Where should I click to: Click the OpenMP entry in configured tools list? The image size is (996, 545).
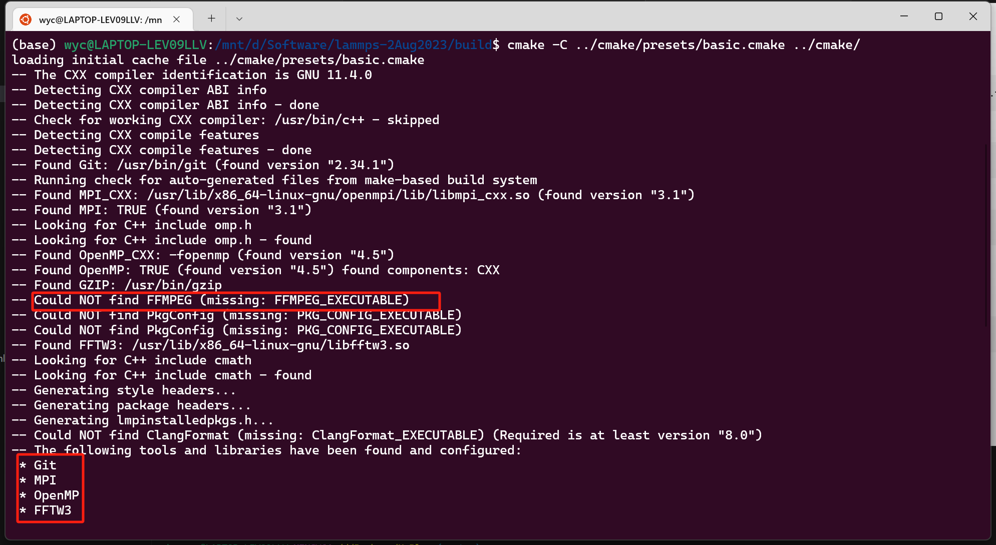tap(56, 495)
